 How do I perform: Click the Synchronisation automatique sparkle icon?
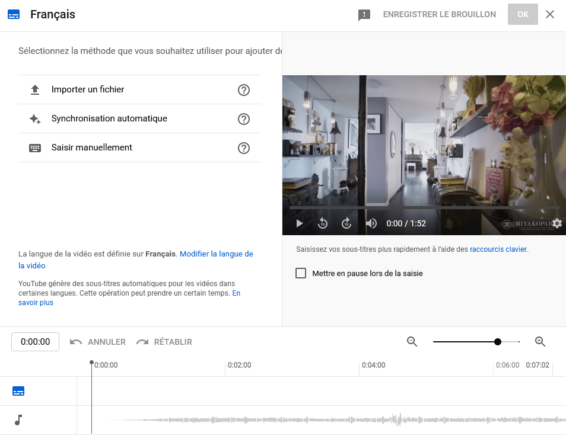coord(36,118)
